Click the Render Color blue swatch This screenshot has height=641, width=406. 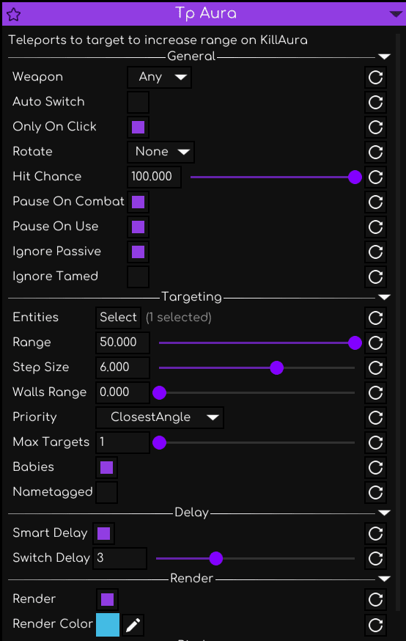click(108, 625)
